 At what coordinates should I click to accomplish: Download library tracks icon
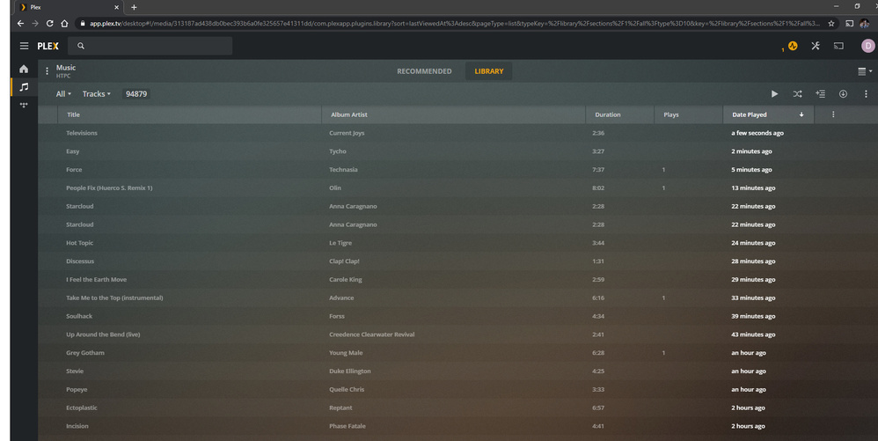pyautogui.click(x=843, y=93)
